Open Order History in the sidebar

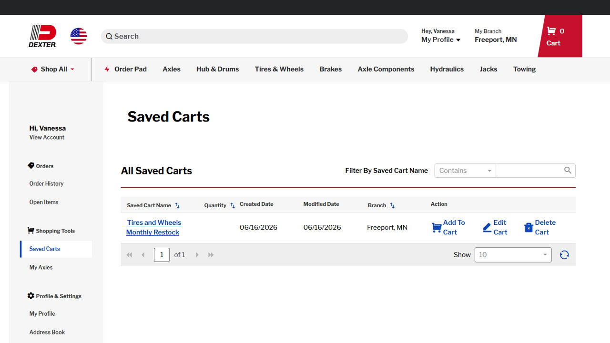pyautogui.click(x=46, y=183)
